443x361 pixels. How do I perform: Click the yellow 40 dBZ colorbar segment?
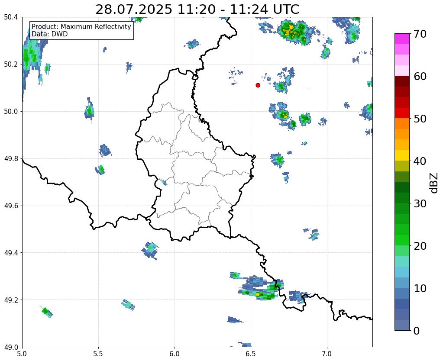(402, 155)
